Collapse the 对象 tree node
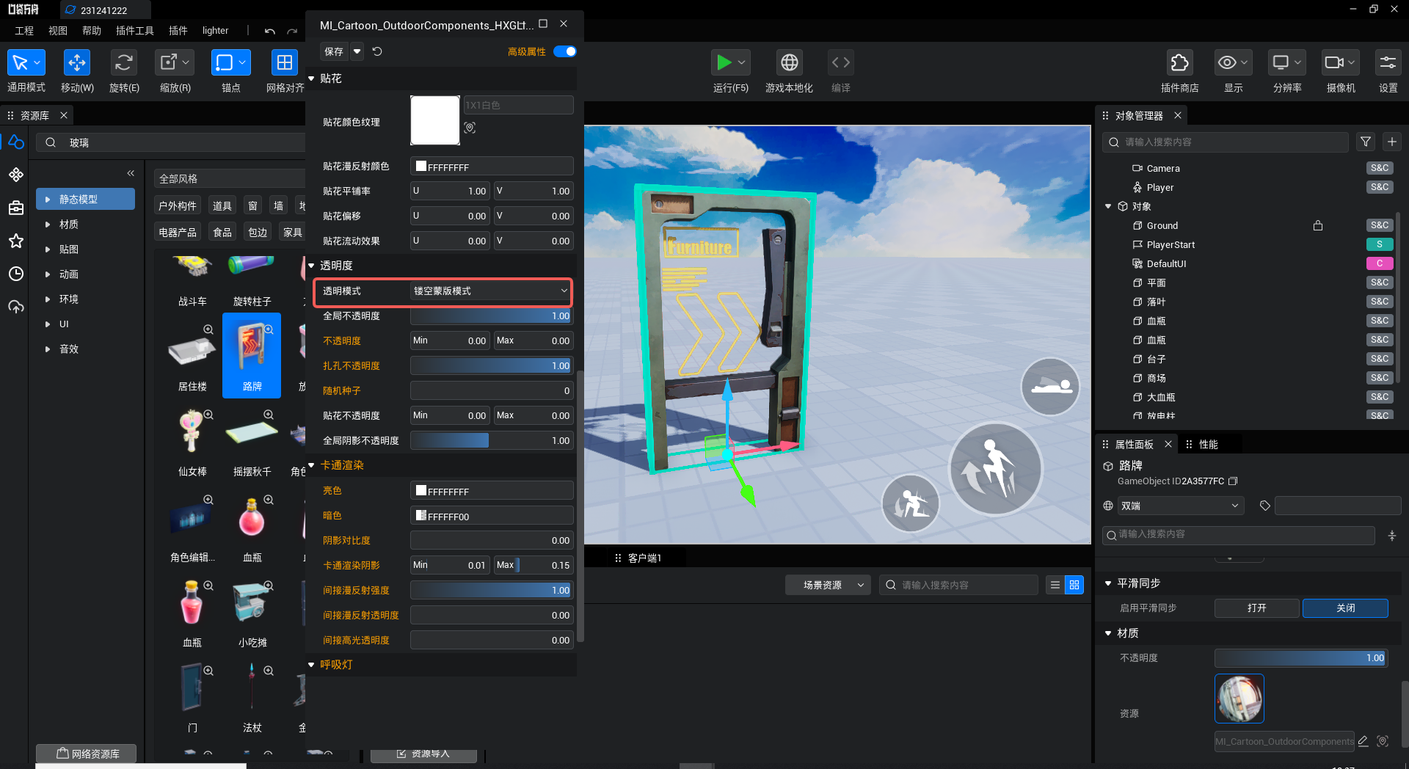Screen dimensions: 1409x769 coord(1108,206)
